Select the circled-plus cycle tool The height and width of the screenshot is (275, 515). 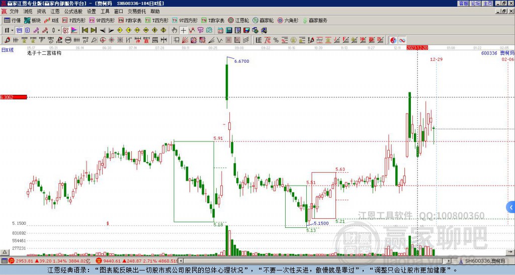pyautogui.click(x=103, y=40)
